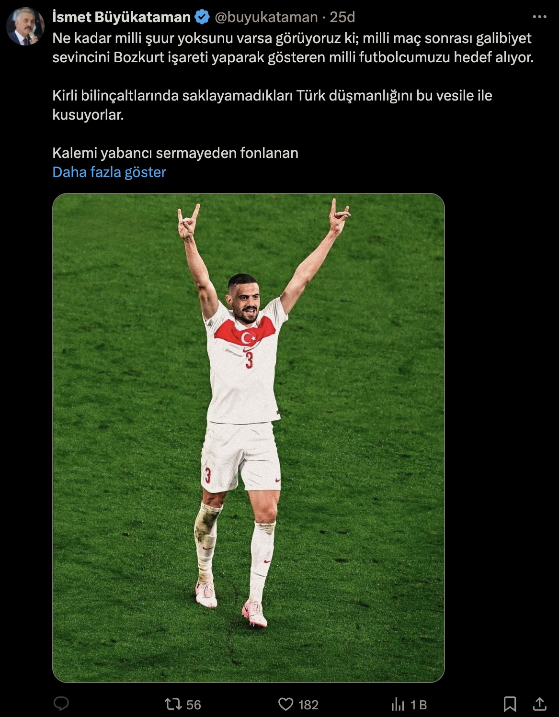This screenshot has height=717, width=559.
Task: Open the @buyukataman handle link
Action: 266,17
